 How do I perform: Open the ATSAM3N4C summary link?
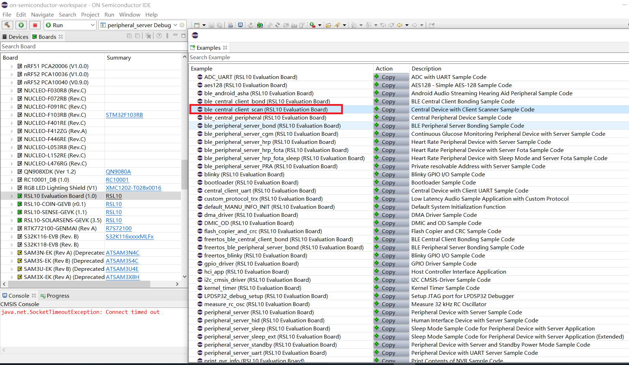pyautogui.click(x=122, y=253)
